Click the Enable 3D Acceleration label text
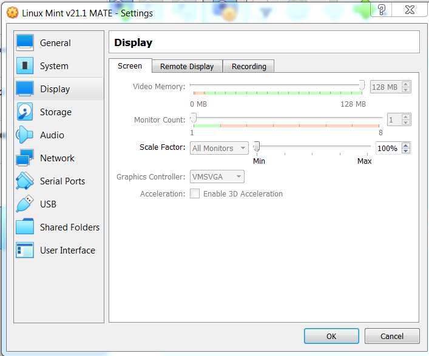This screenshot has height=356, width=429. [x=243, y=194]
